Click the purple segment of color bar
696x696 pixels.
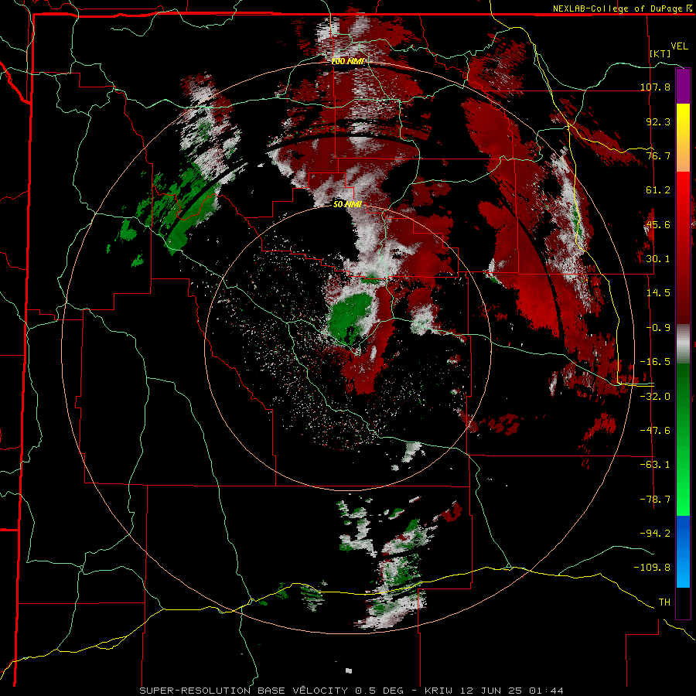[x=683, y=86]
